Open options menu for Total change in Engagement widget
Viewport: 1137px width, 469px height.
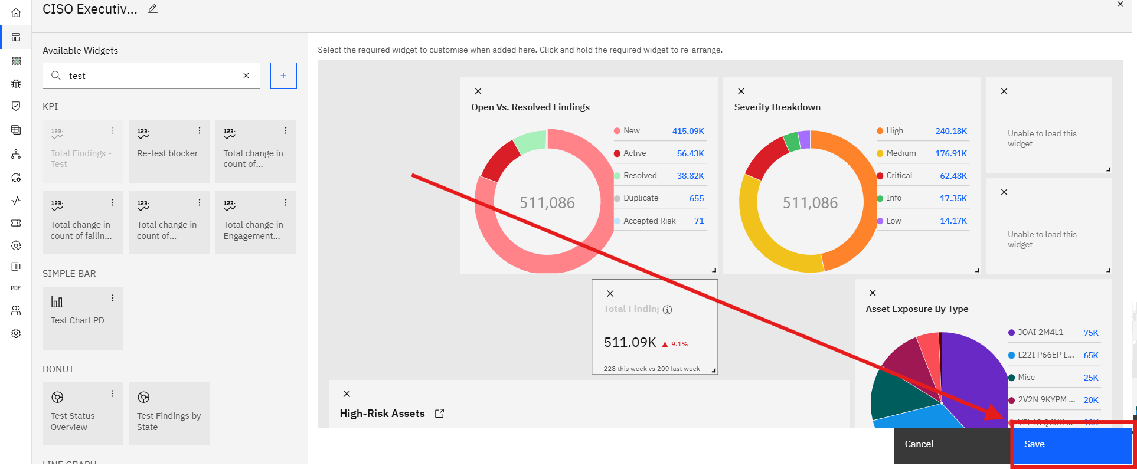286,202
